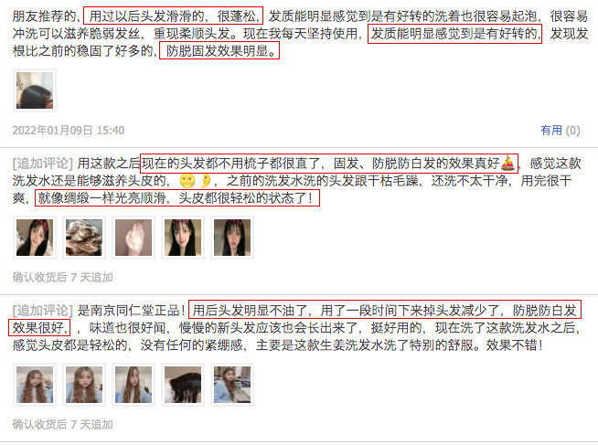The height and width of the screenshot is (445, 598).
Task: Open fourth selfie thumbnail in second review
Action: (x=183, y=238)
